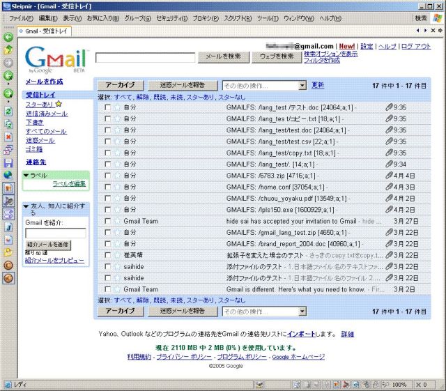The height and width of the screenshot is (391, 446).
Task: Click the mail search text field
Action: 145,57
